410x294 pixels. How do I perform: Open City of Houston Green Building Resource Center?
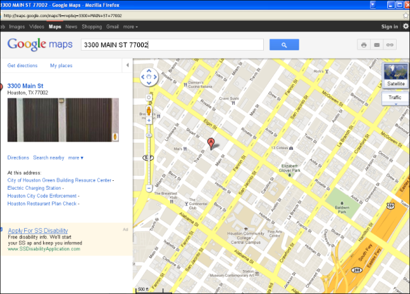[59, 180]
